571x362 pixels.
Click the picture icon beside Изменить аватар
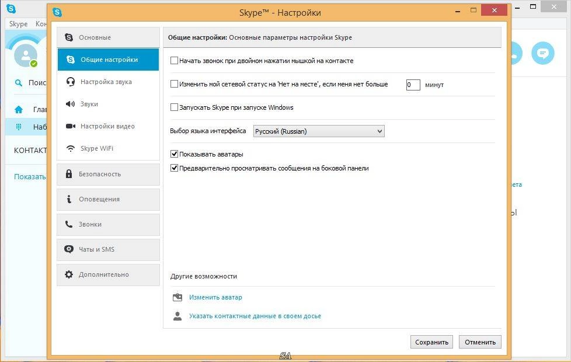tap(177, 297)
